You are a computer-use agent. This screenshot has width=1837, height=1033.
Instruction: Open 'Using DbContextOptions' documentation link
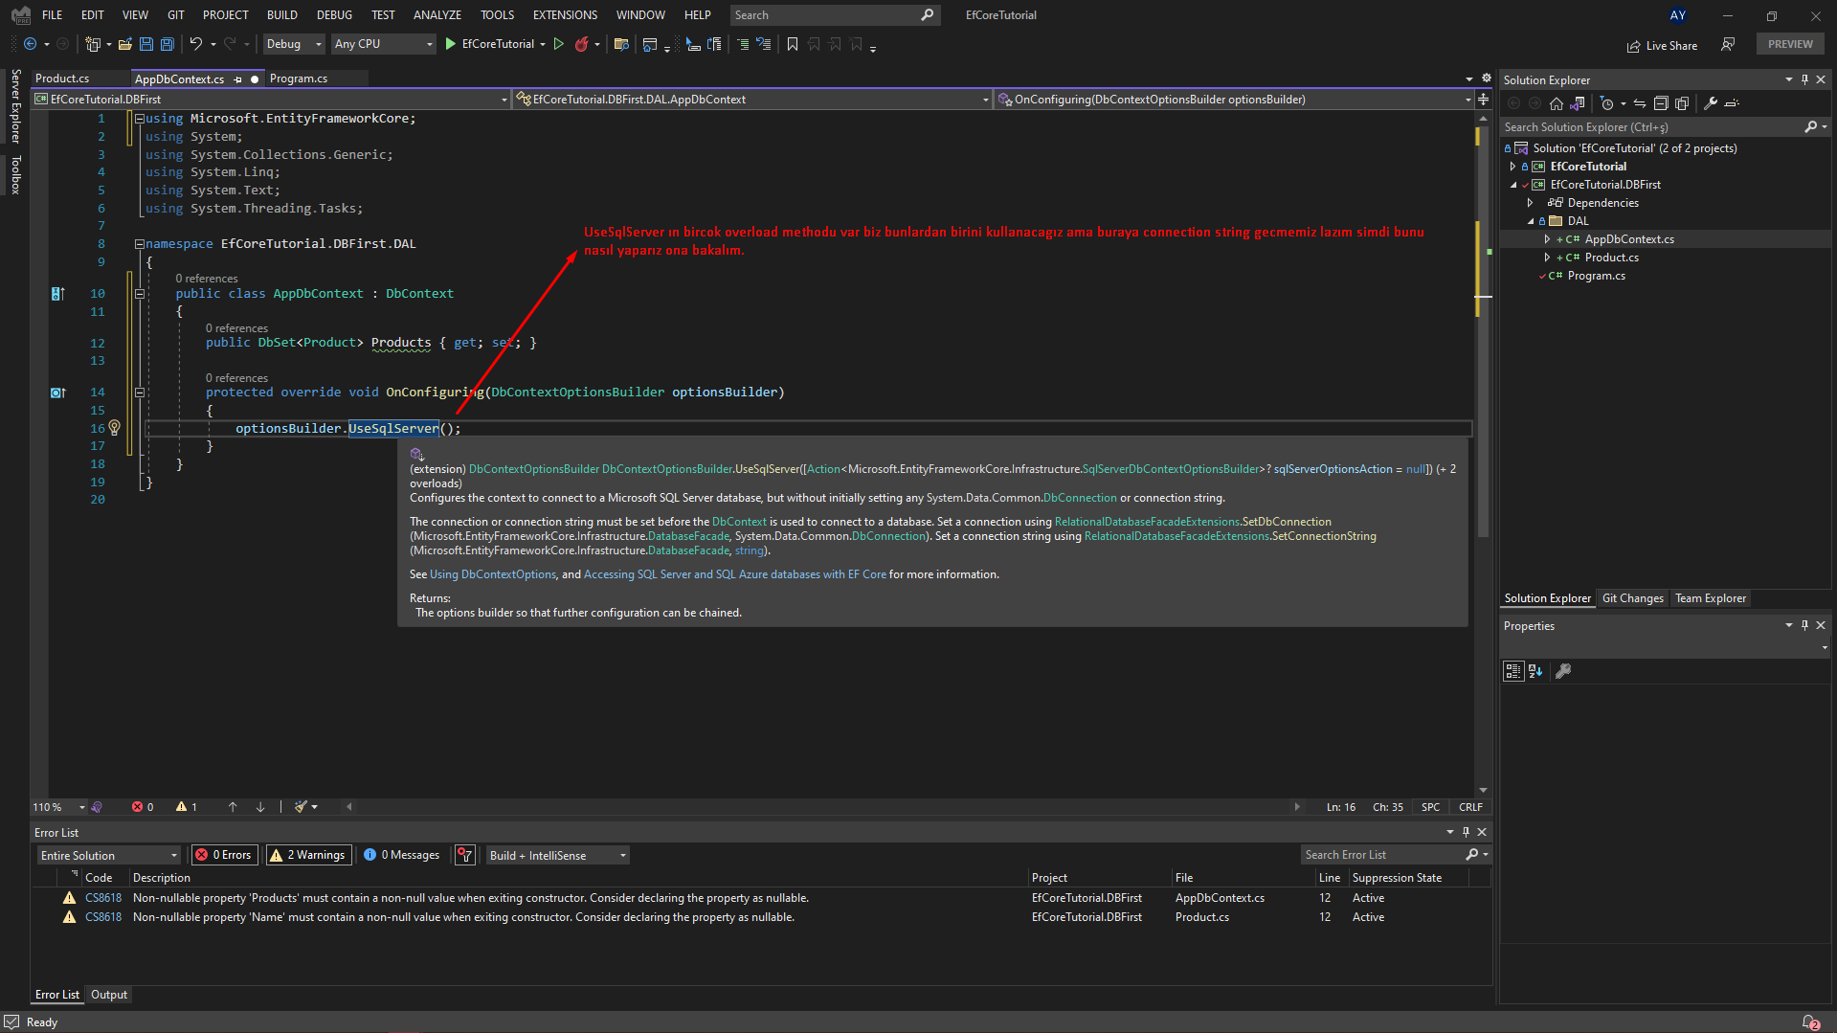[x=493, y=574]
